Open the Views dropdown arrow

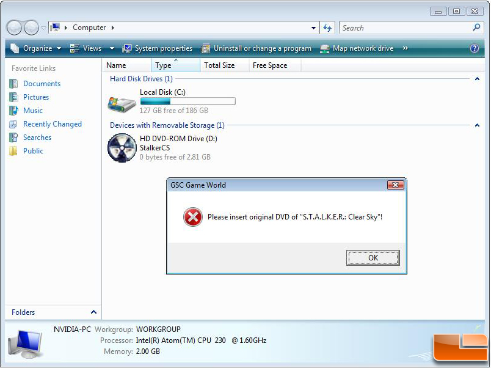tap(112, 48)
